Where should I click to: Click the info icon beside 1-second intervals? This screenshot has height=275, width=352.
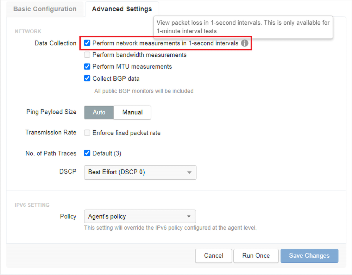[245, 43]
